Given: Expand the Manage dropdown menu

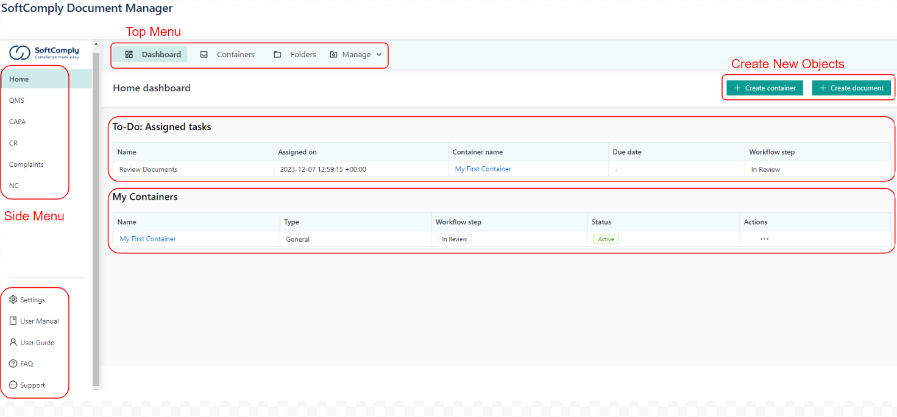Looking at the screenshot, I should click(356, 54).
